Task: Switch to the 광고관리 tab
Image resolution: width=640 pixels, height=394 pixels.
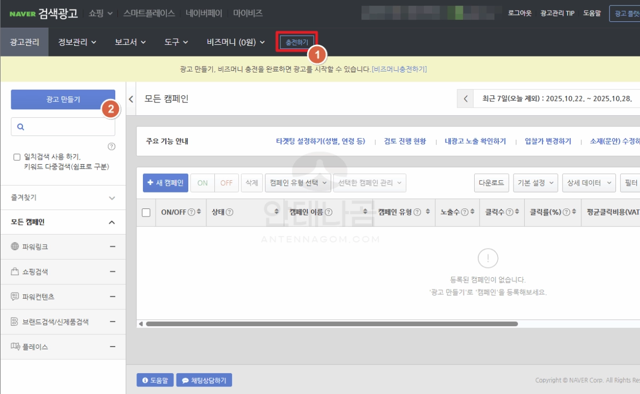Action: click(x=25, y=42)
